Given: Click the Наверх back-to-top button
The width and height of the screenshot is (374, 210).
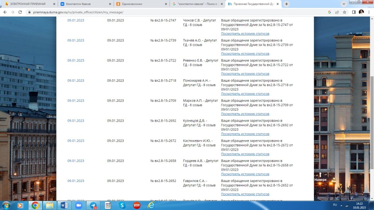Looking at the screenshot, I should point(320,177).
